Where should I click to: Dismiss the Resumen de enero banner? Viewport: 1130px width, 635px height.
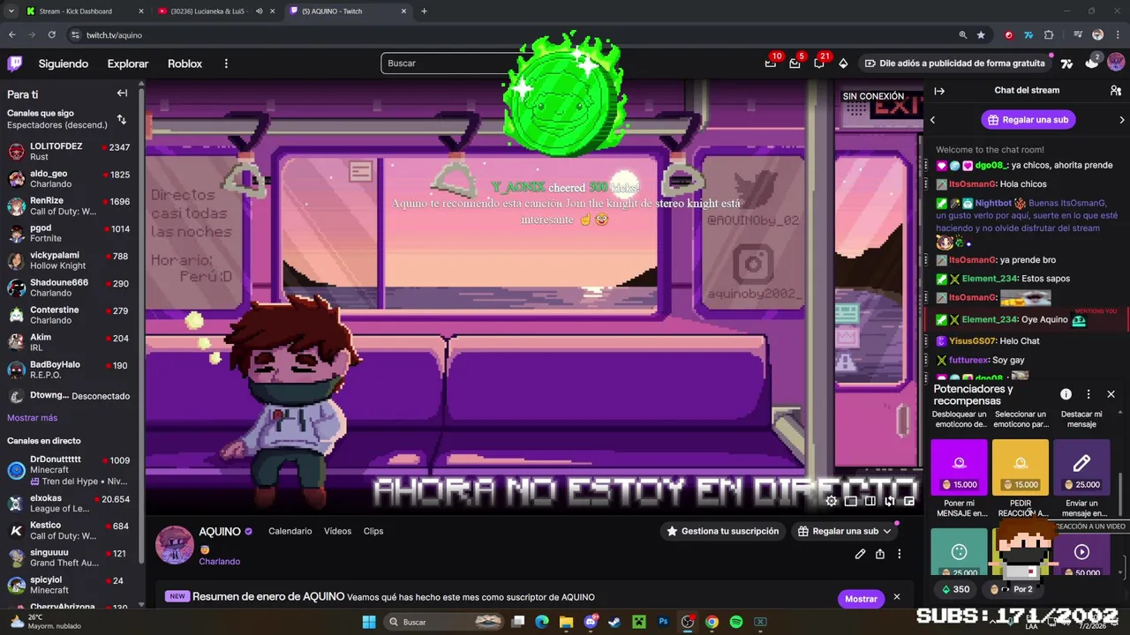[896, 597]
